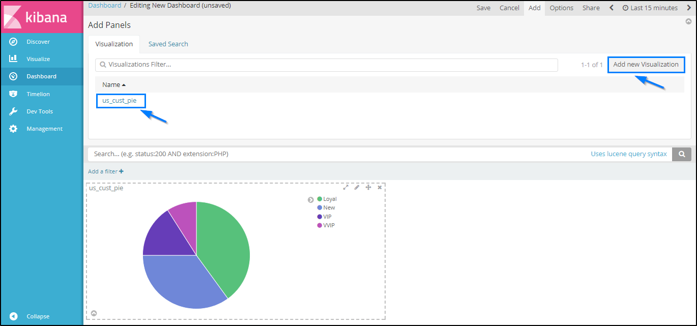Screen dimensions: 697x326
Task: Click the move icon on us_cust_pie panel
Action: [x=368, y=188]
